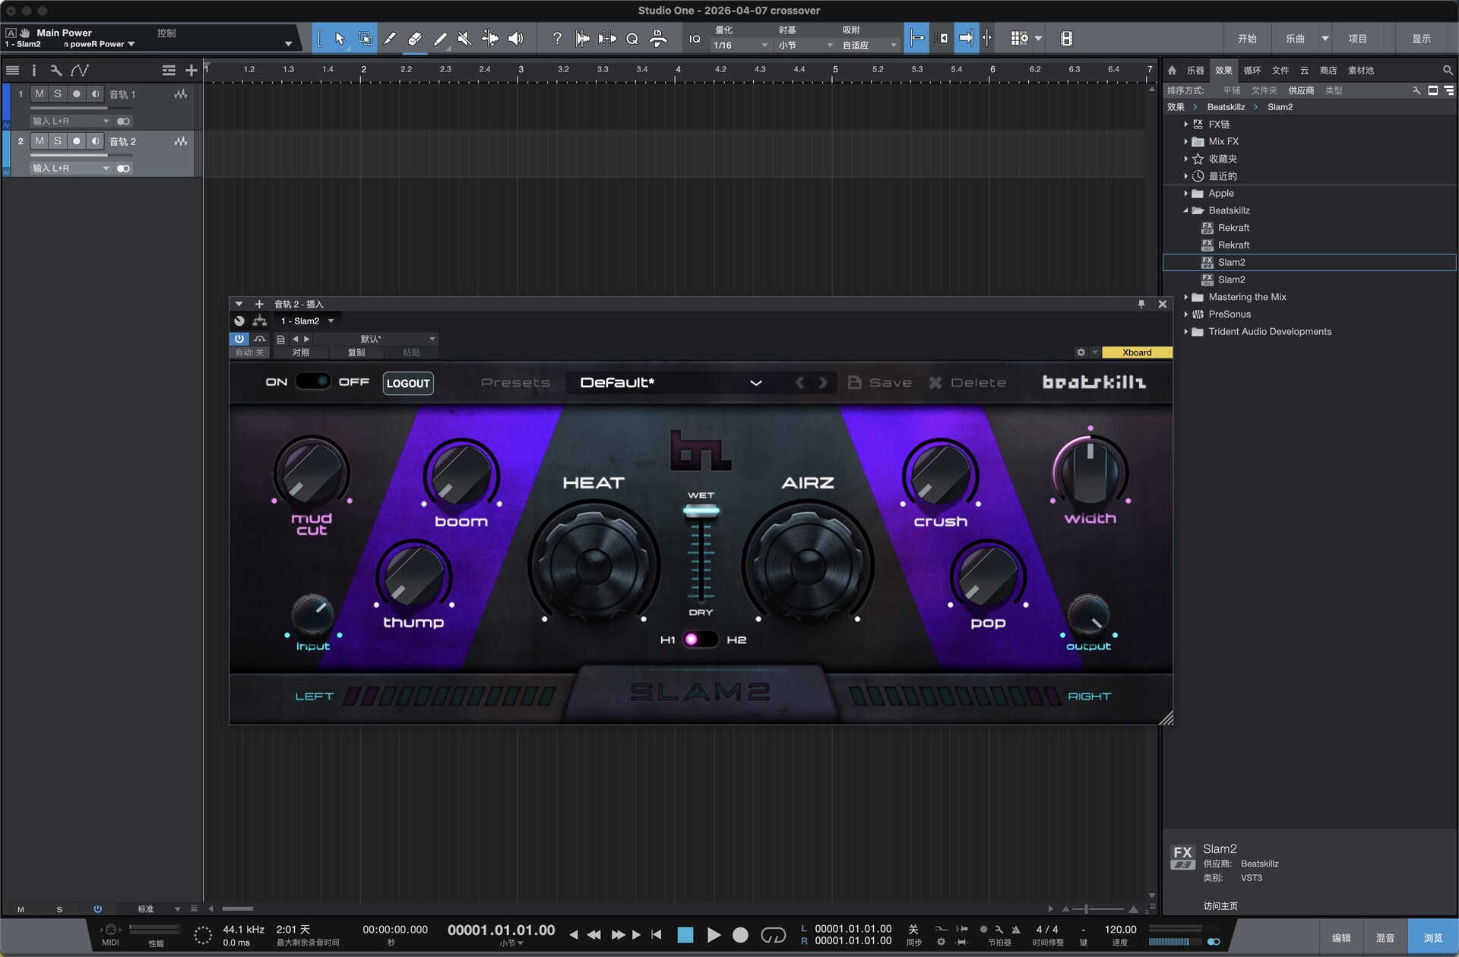Switch to the 循环 browser tab

1252,71
